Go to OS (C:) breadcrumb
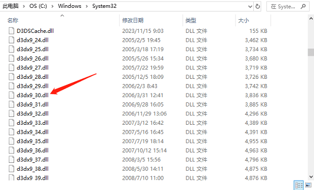314x190 pixels. pos(38,6)
